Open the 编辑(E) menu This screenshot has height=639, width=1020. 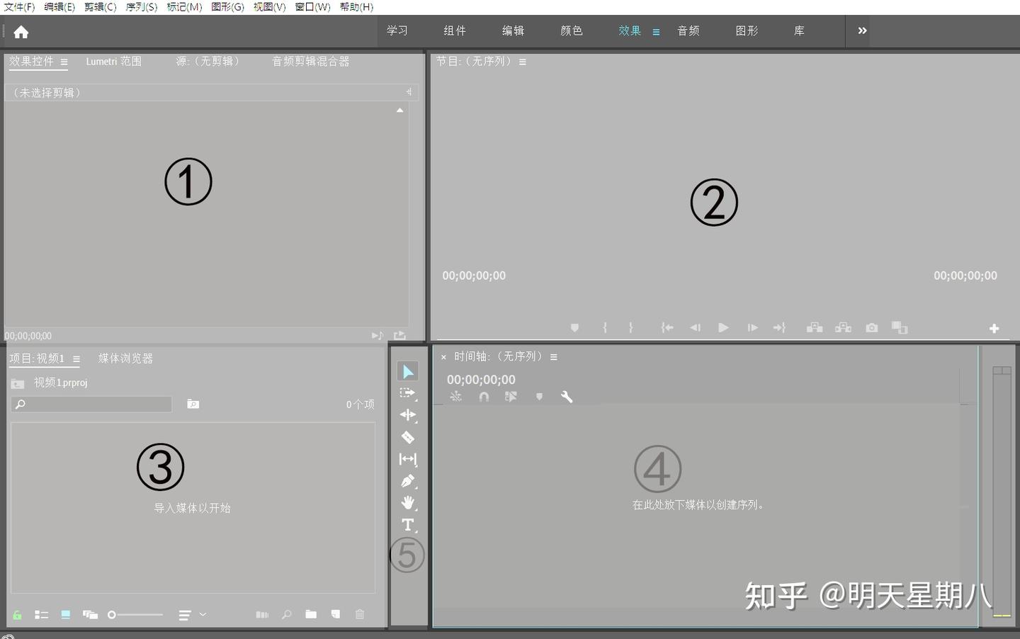point(59,6)
